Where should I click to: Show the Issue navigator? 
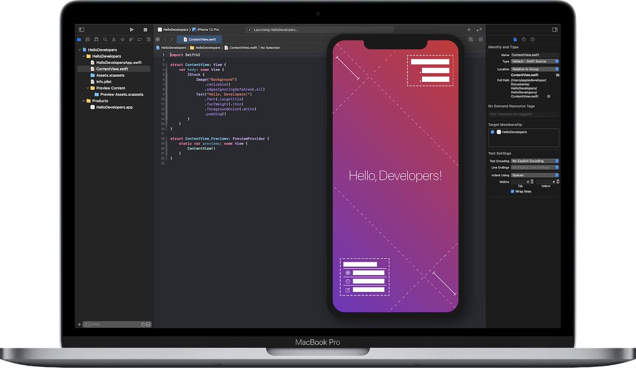point(114,39)
